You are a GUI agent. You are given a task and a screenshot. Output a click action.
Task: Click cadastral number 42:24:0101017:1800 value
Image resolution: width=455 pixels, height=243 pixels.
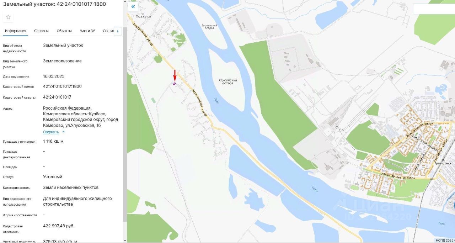coord(62,86)
